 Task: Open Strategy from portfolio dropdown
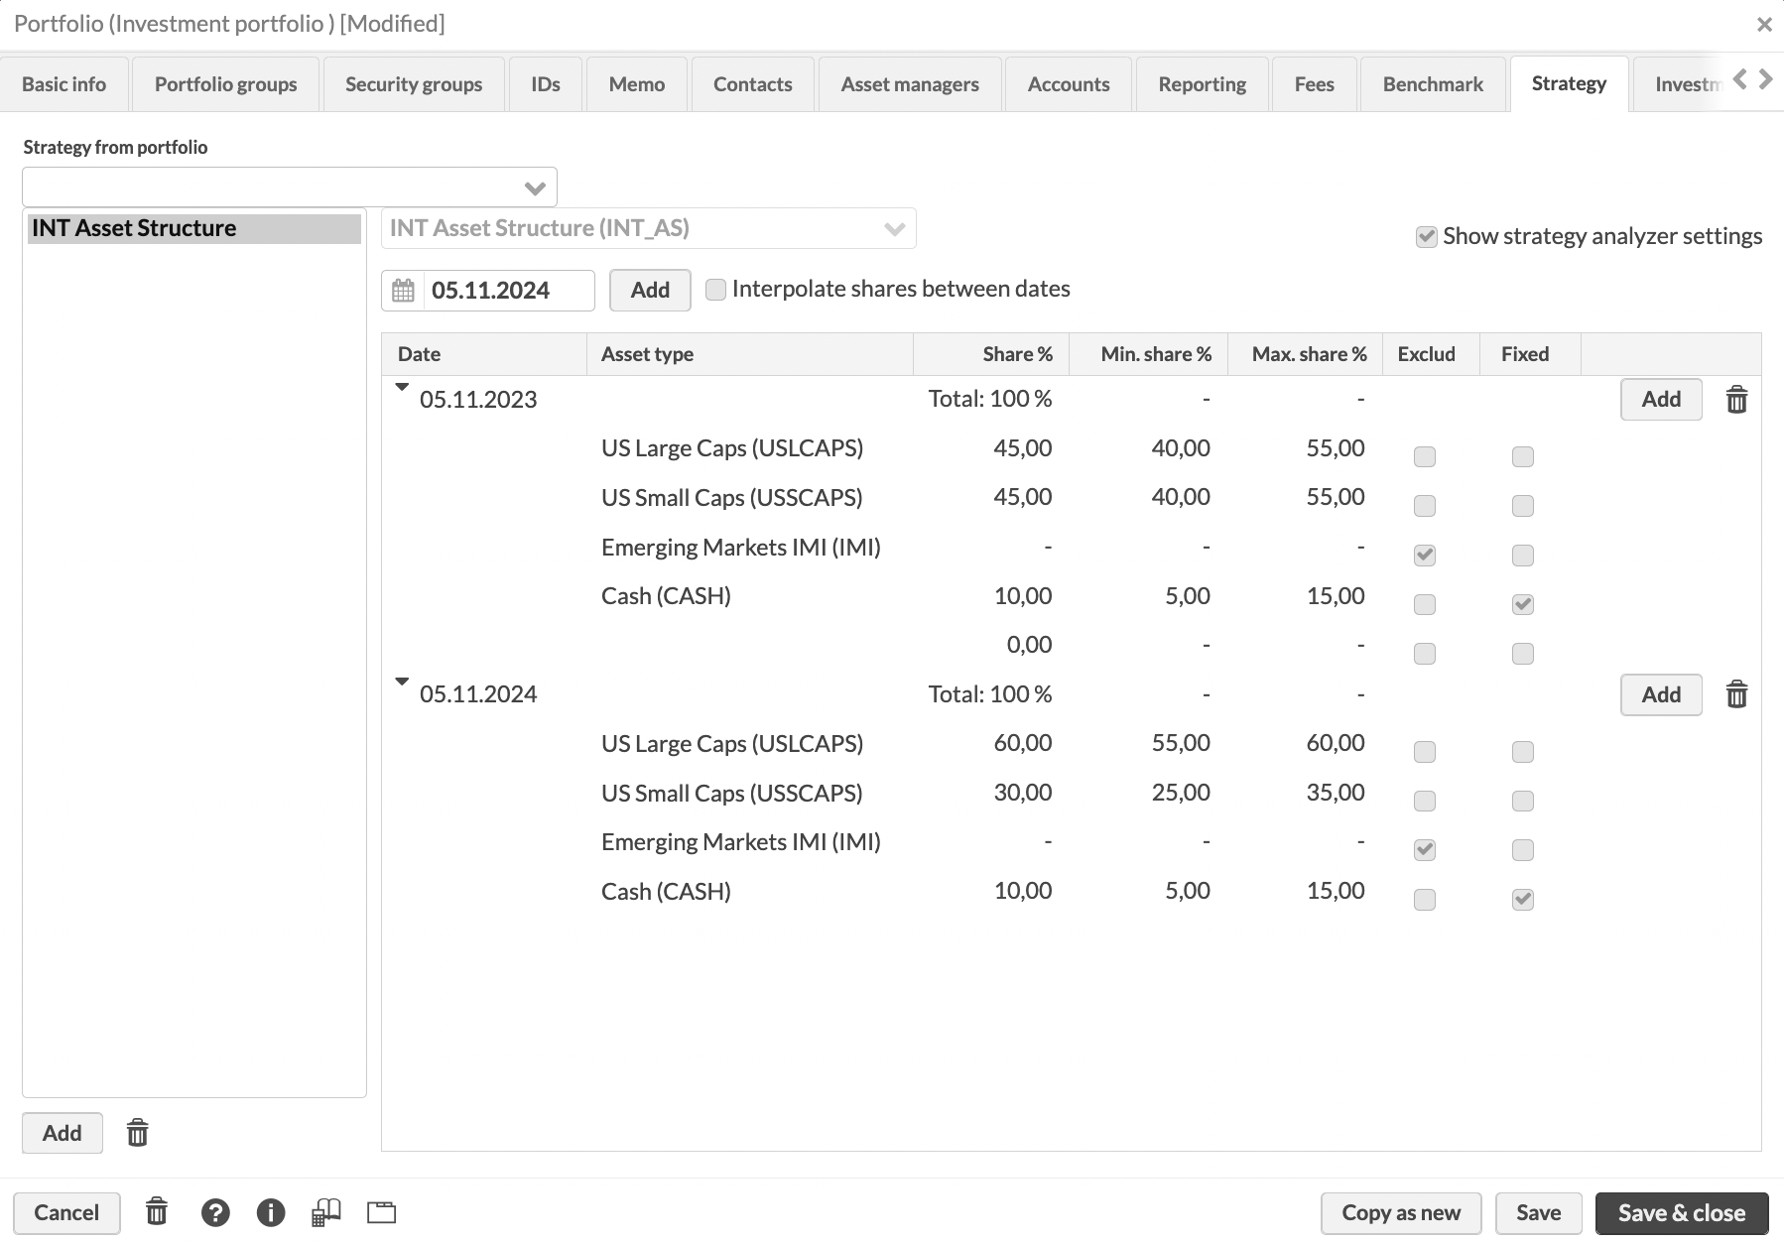point(290,187)
